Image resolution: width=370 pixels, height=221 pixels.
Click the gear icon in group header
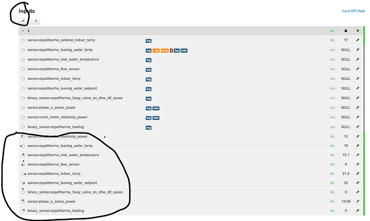coord(358,31)
